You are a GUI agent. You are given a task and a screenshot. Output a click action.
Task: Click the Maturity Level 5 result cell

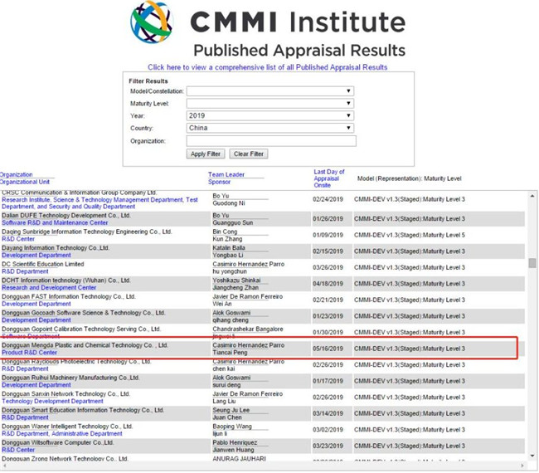pyautogui.click(x=410, y=235)
